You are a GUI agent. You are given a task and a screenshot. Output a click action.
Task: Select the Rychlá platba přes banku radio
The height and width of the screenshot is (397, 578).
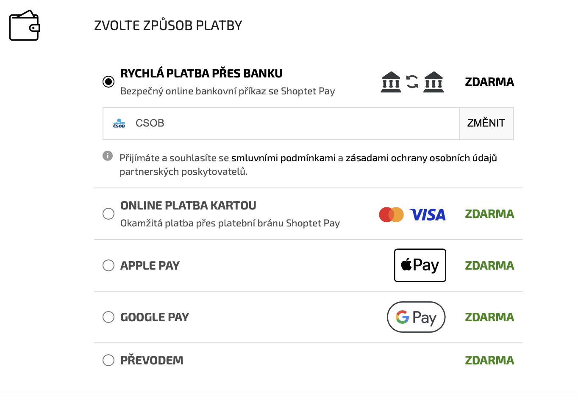(108, 81)
